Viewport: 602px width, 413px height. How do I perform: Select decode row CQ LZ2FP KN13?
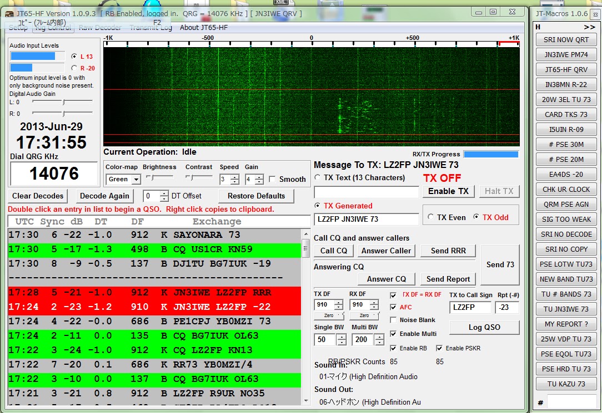click(x=154, y=350)
